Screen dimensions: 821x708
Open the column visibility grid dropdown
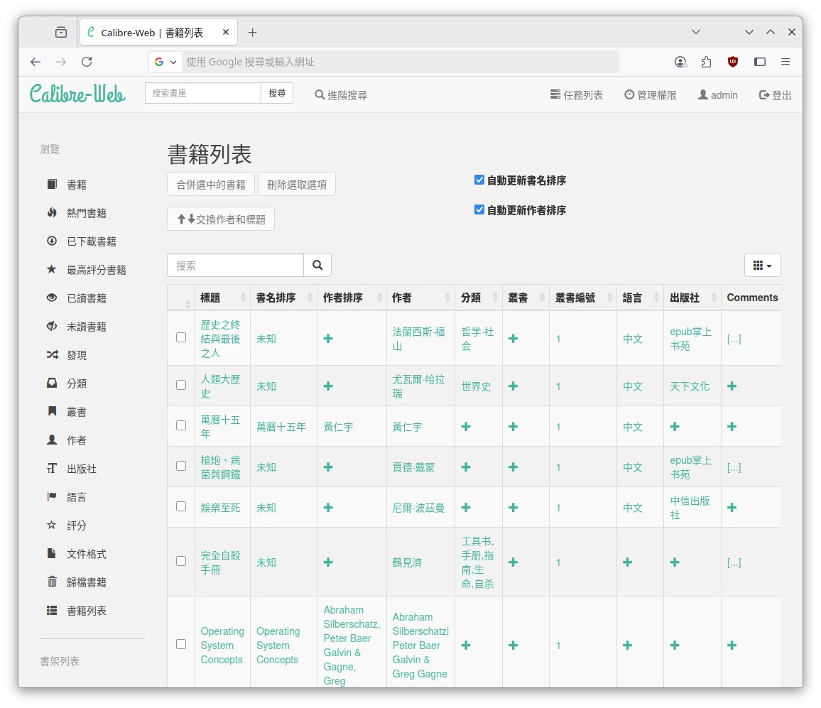click(x=762, y=265)
